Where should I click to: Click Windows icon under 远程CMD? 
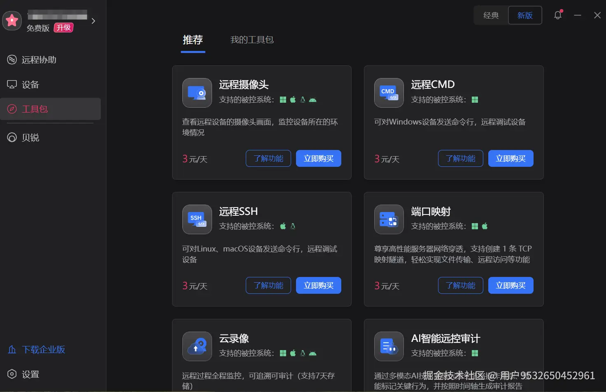point(475,100)
